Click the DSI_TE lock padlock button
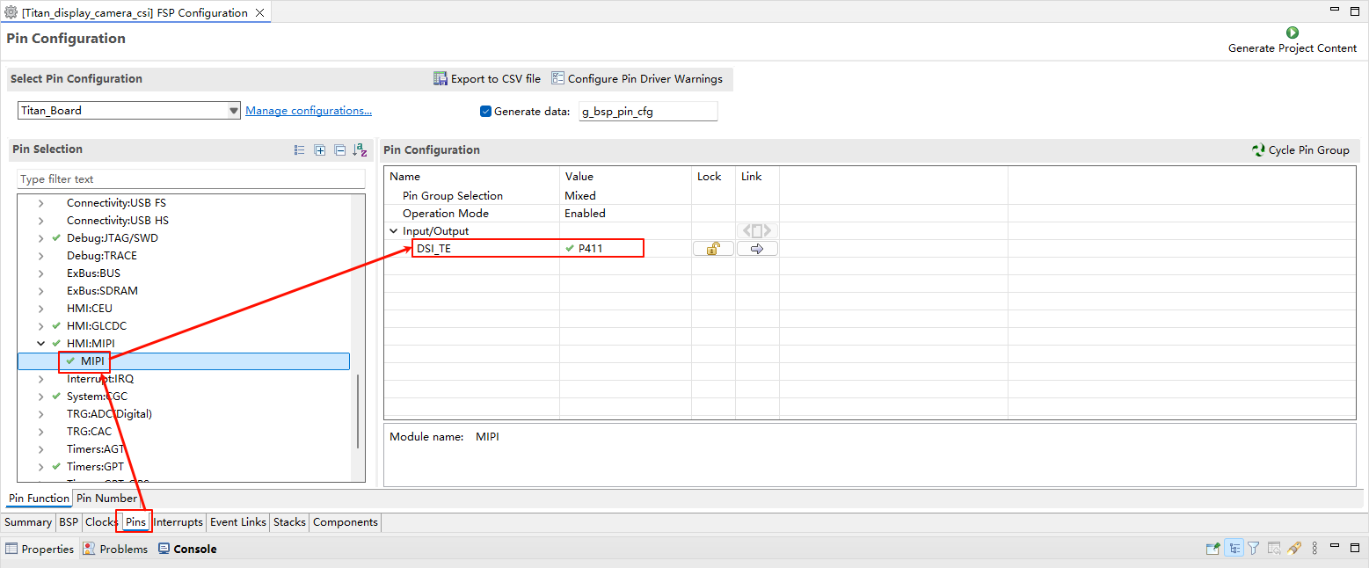 pyautogui.click(x=713, y=249)
